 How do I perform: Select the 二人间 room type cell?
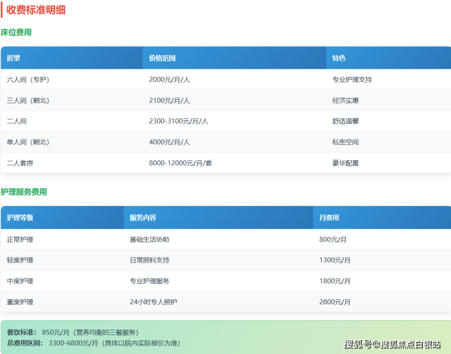click(x=16, y=121)
